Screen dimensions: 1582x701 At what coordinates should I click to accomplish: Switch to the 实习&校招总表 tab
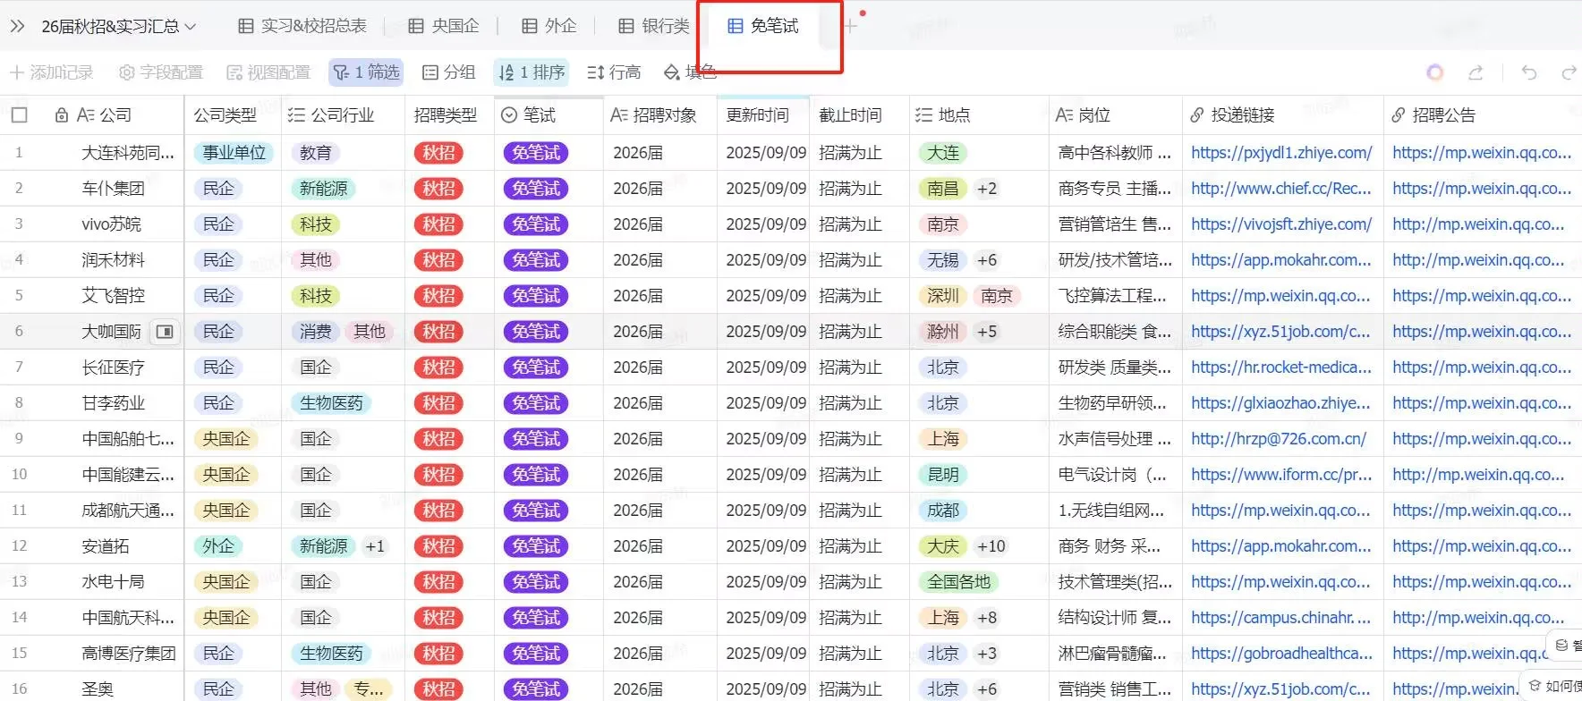click(x=302, y=26)
